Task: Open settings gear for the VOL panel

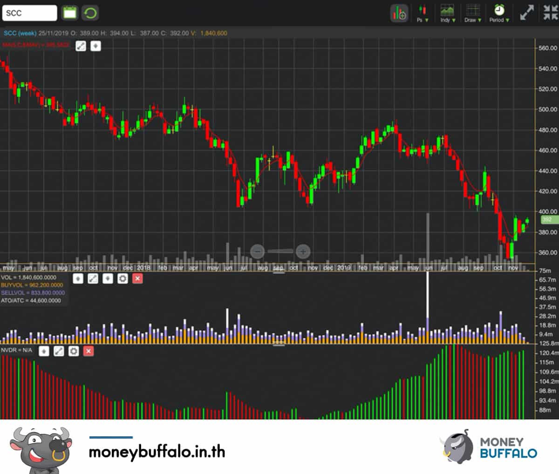Action: pos(123,278)
